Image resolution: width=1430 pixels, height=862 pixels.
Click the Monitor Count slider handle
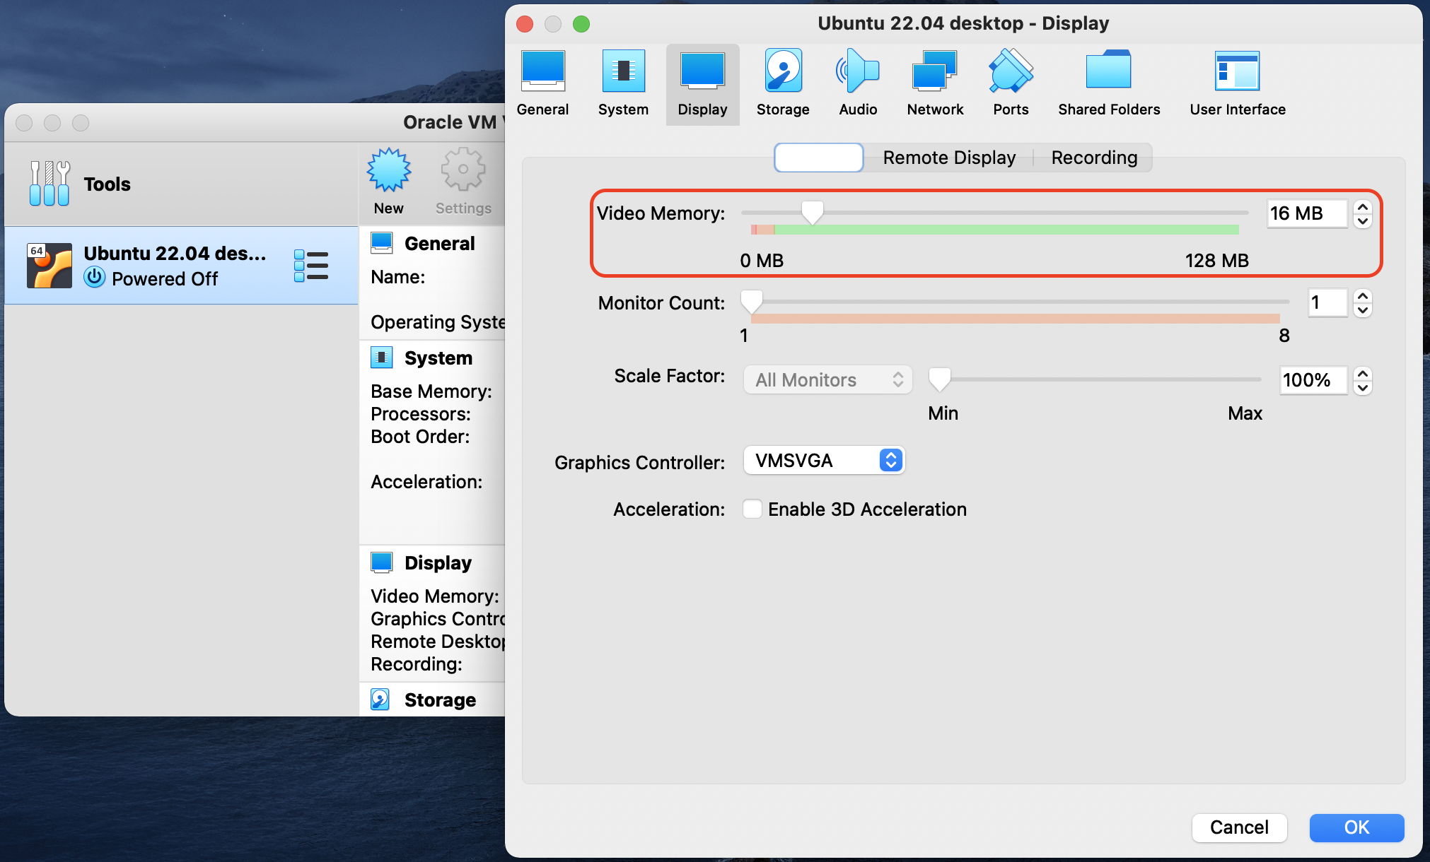point(751,301)
